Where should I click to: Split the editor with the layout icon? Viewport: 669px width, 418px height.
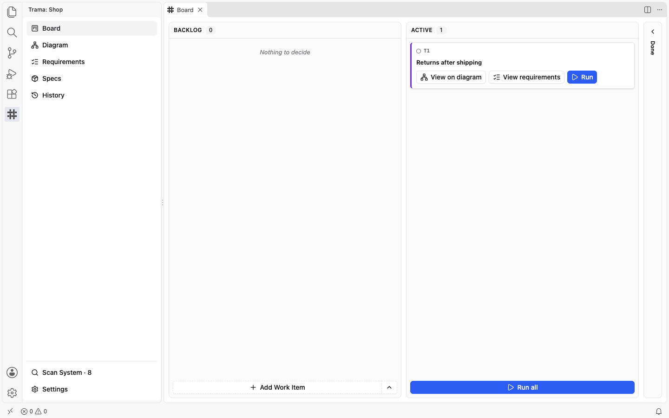tap(648, 10)
